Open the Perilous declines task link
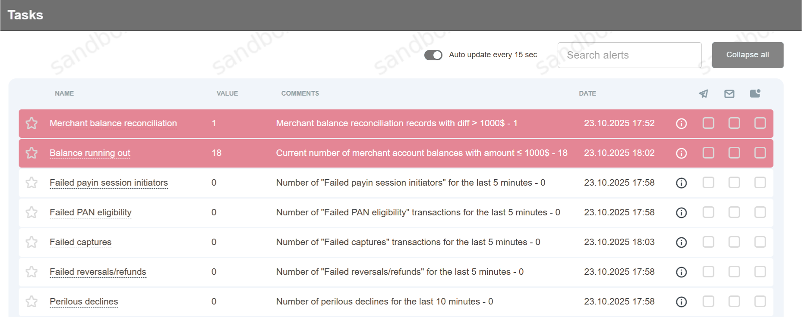802x317 pixels. (x=84, y=301)
